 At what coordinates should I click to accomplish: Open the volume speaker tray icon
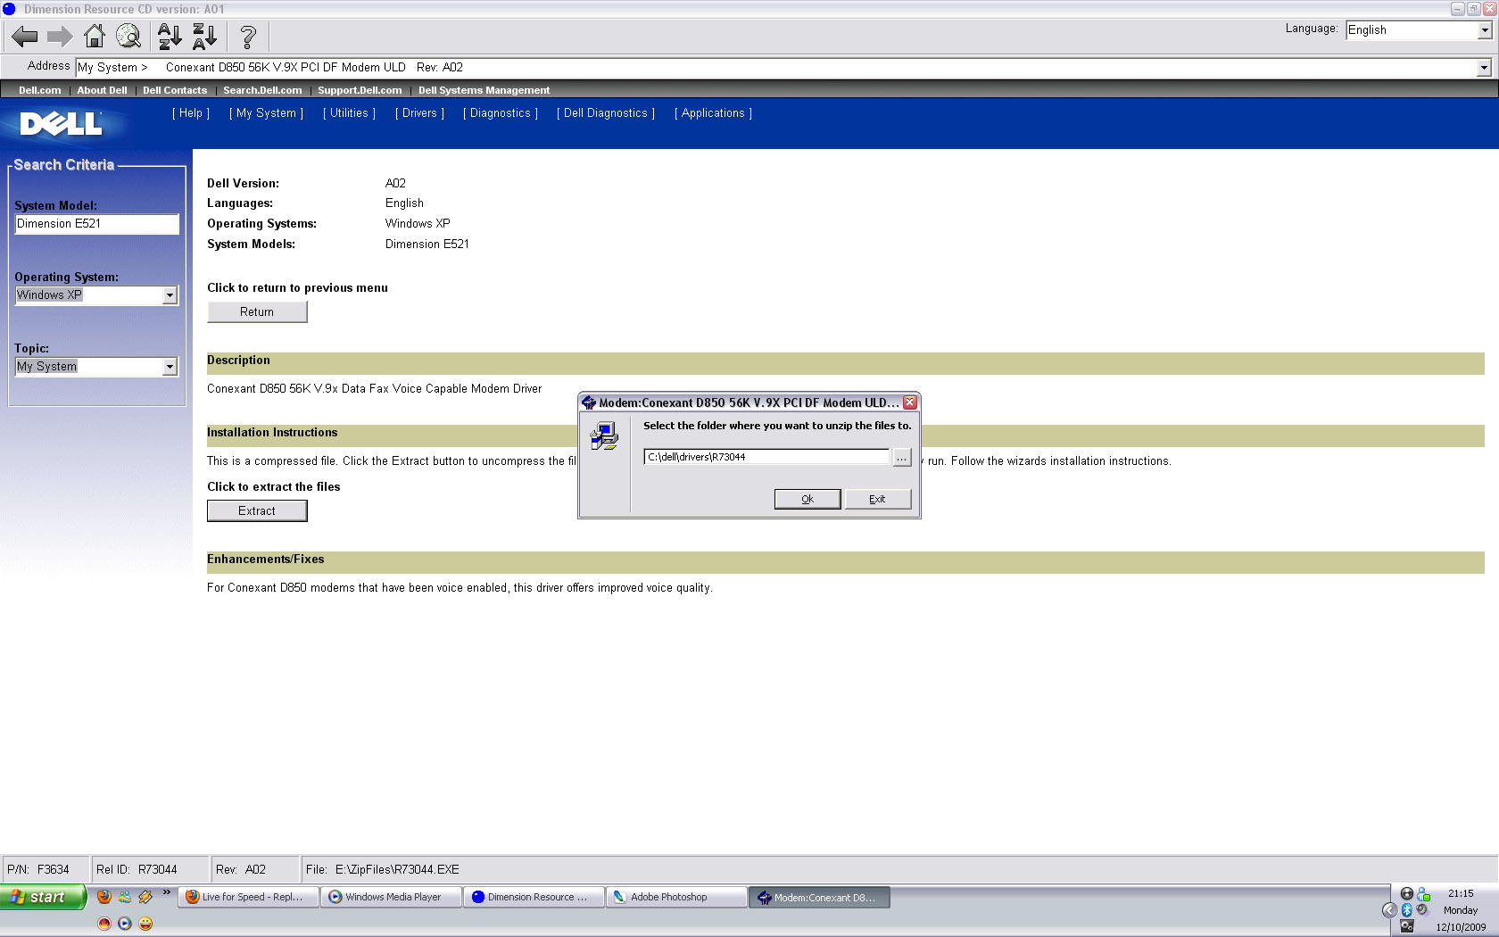(x=1422, y=910)
